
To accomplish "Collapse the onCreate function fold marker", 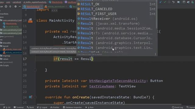I will coord(35,97).
